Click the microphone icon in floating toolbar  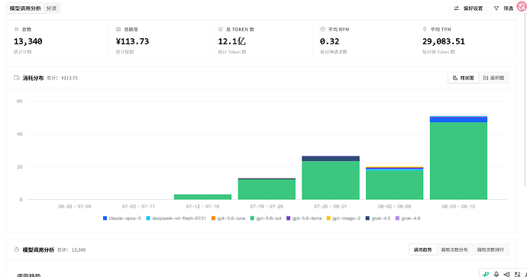tap(496, 274)
